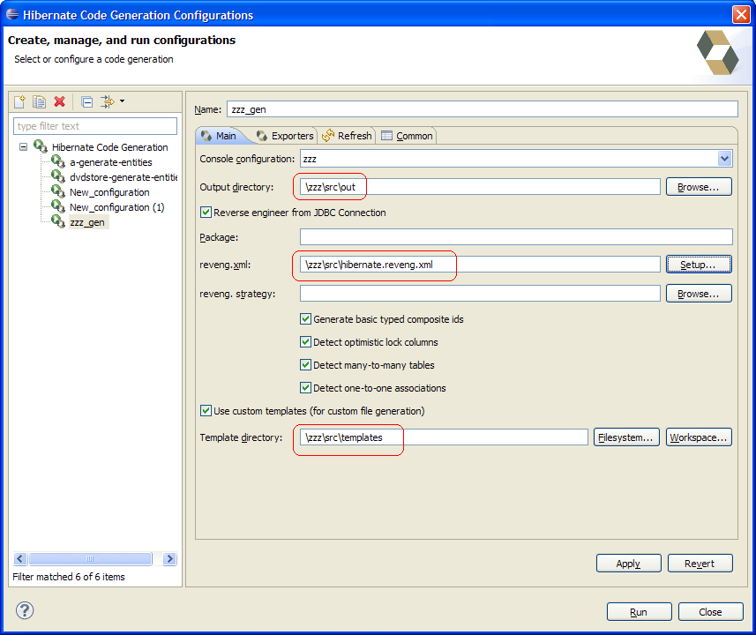
Task: Click the reveng. strategy text field
Action: click(480, 294)
